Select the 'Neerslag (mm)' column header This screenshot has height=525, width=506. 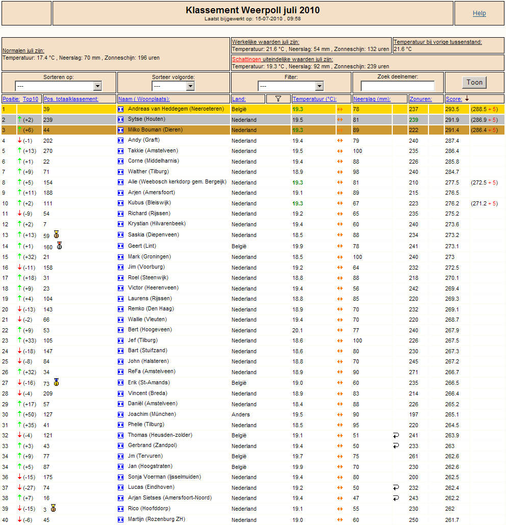[371, 99]
